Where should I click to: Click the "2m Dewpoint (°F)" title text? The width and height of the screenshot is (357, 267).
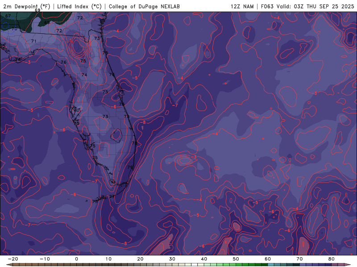26,6
